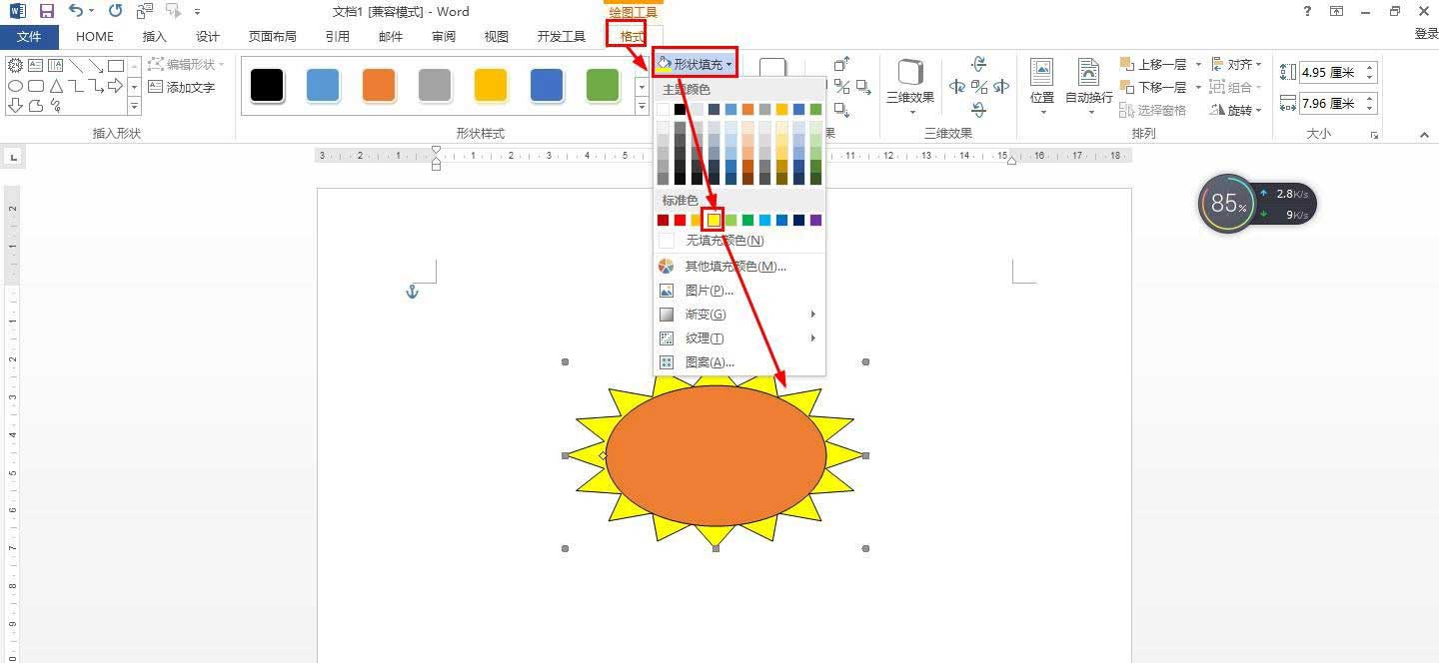Open the 三维效果 3D effects button
Viewport: 1439px width, 663px height.
910,85
